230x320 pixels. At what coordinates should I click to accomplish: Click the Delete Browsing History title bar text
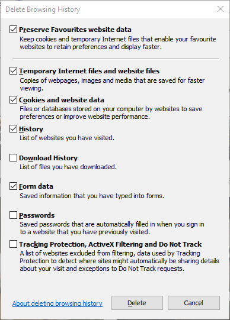pos(43,9)
